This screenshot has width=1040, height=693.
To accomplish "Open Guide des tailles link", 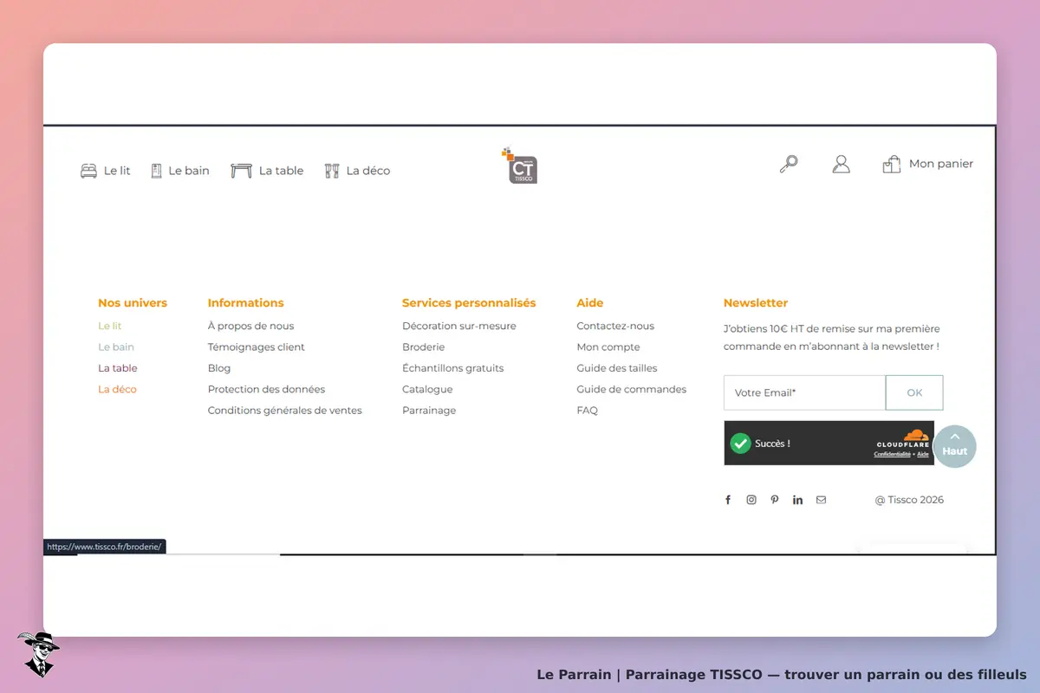I will click(x=617, y=368).
